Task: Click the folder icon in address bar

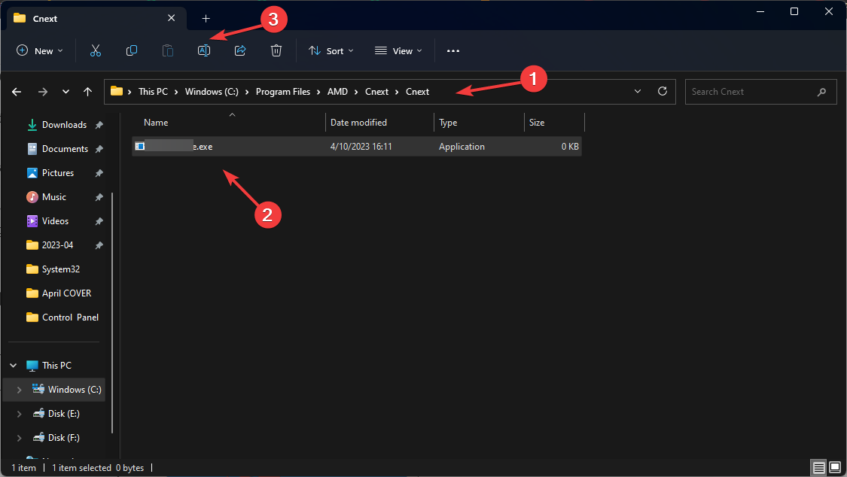Action: [x=116, y=91]
